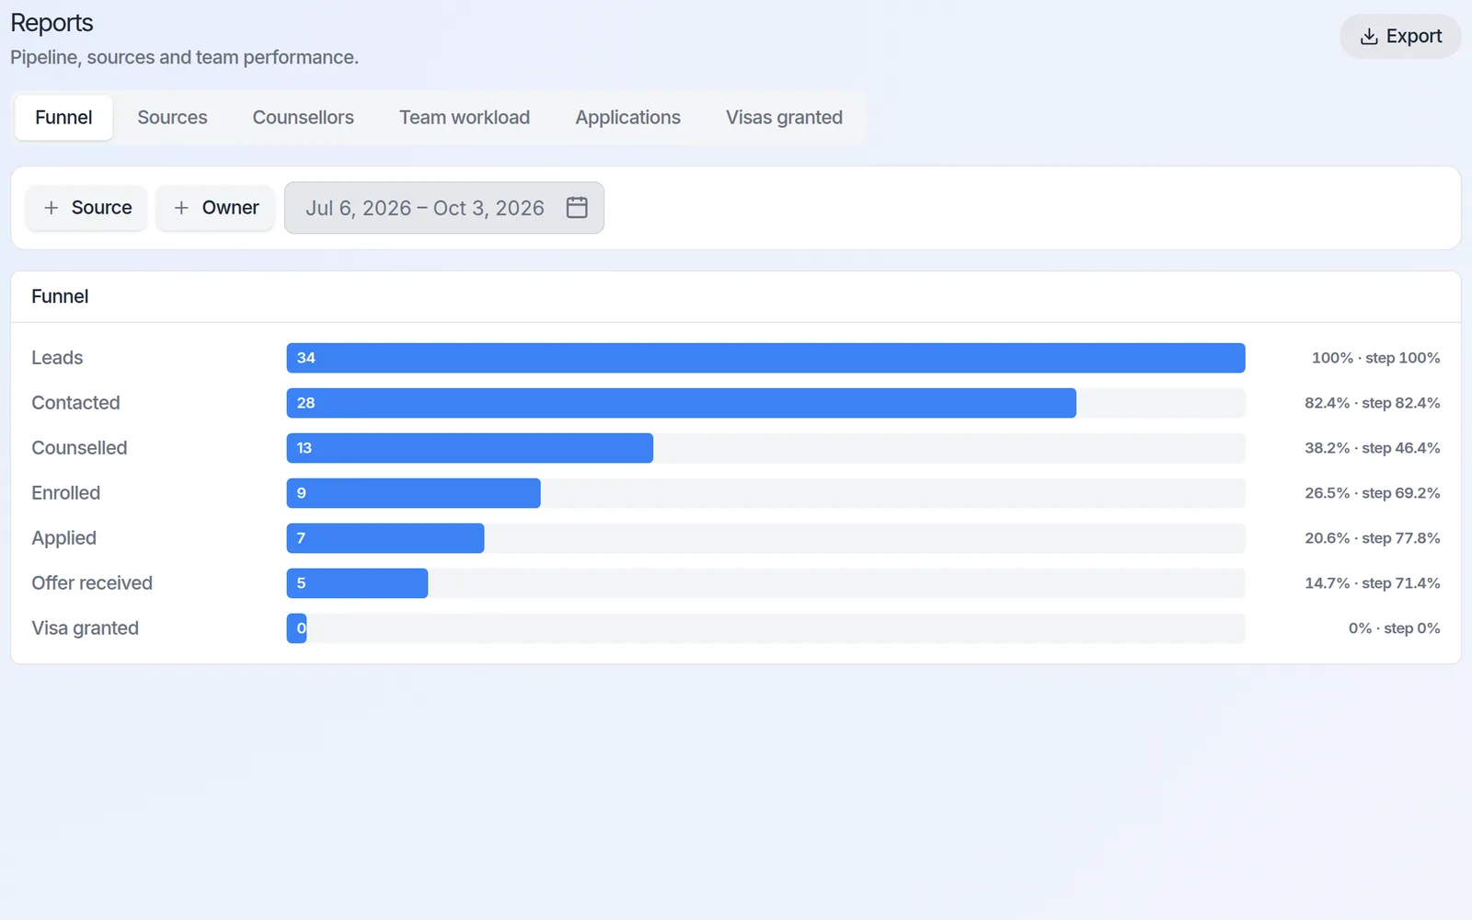Click the Applied stage label
The width and height of the screenshot is (1472, 920).
click(x=63, y=538)
